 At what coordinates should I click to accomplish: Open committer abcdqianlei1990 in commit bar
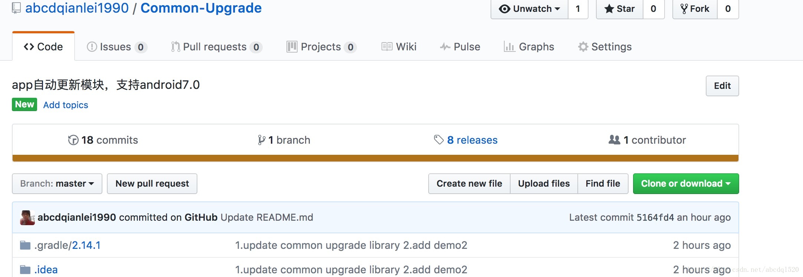tap(77, 217)
